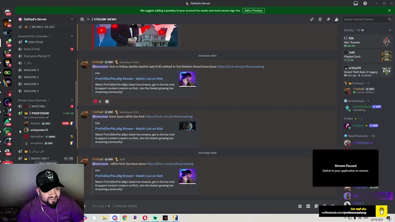
Task: Open the WAITING voice channel
Action: point(46,106)
